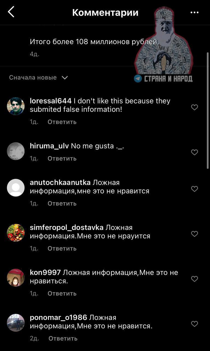
Task: Tap the heart on simferopol_dostavka's comment
Action: [194, 234]
